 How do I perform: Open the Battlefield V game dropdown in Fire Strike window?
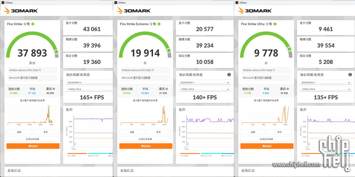click(x=89, y=82)
